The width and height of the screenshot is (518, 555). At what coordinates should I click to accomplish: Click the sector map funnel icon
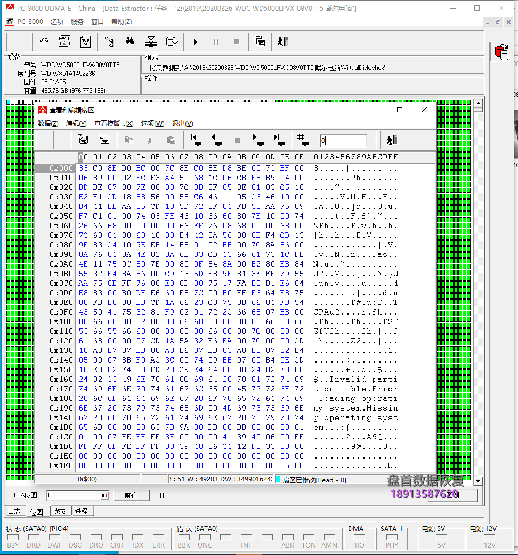click(151, 42)
